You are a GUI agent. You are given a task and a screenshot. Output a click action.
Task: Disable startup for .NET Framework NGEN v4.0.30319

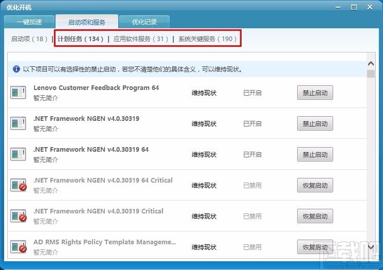coord(315,123)
